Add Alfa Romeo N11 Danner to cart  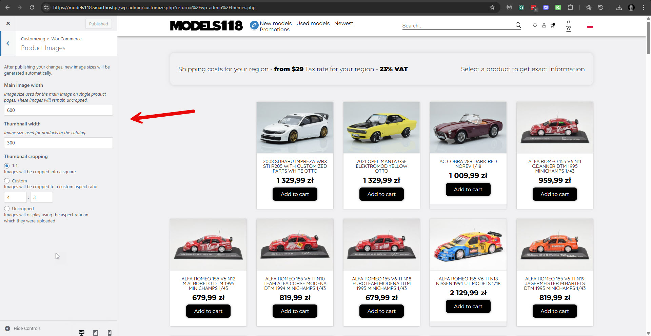click(555, 194)
